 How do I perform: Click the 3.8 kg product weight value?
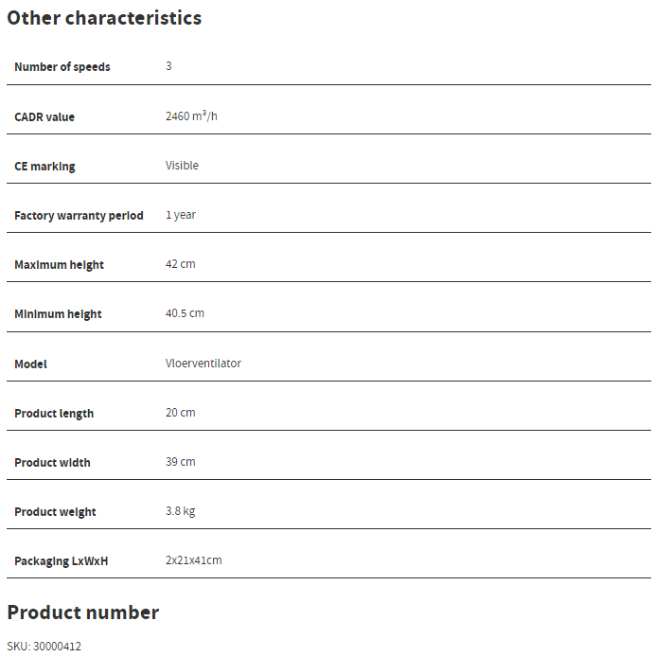coord(180,511)
